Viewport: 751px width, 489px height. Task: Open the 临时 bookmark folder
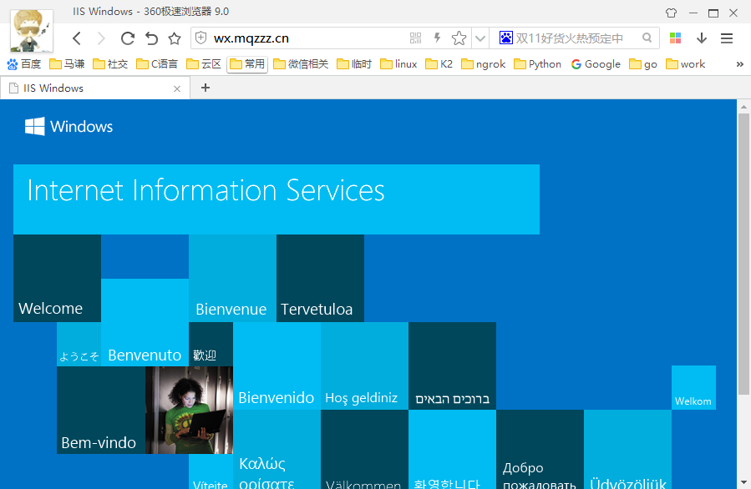354,64
